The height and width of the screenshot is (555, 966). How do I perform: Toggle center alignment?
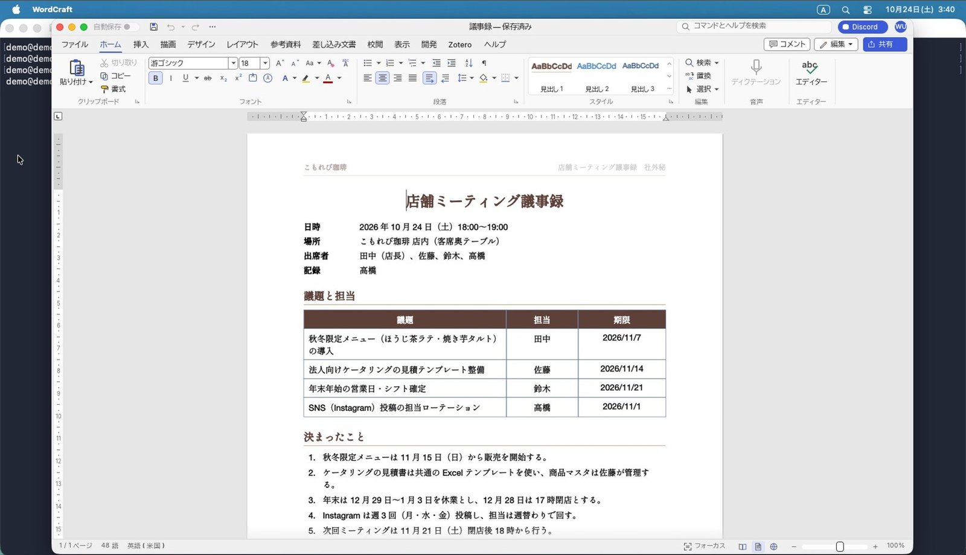pyautogui.click(x=382, y=78)
